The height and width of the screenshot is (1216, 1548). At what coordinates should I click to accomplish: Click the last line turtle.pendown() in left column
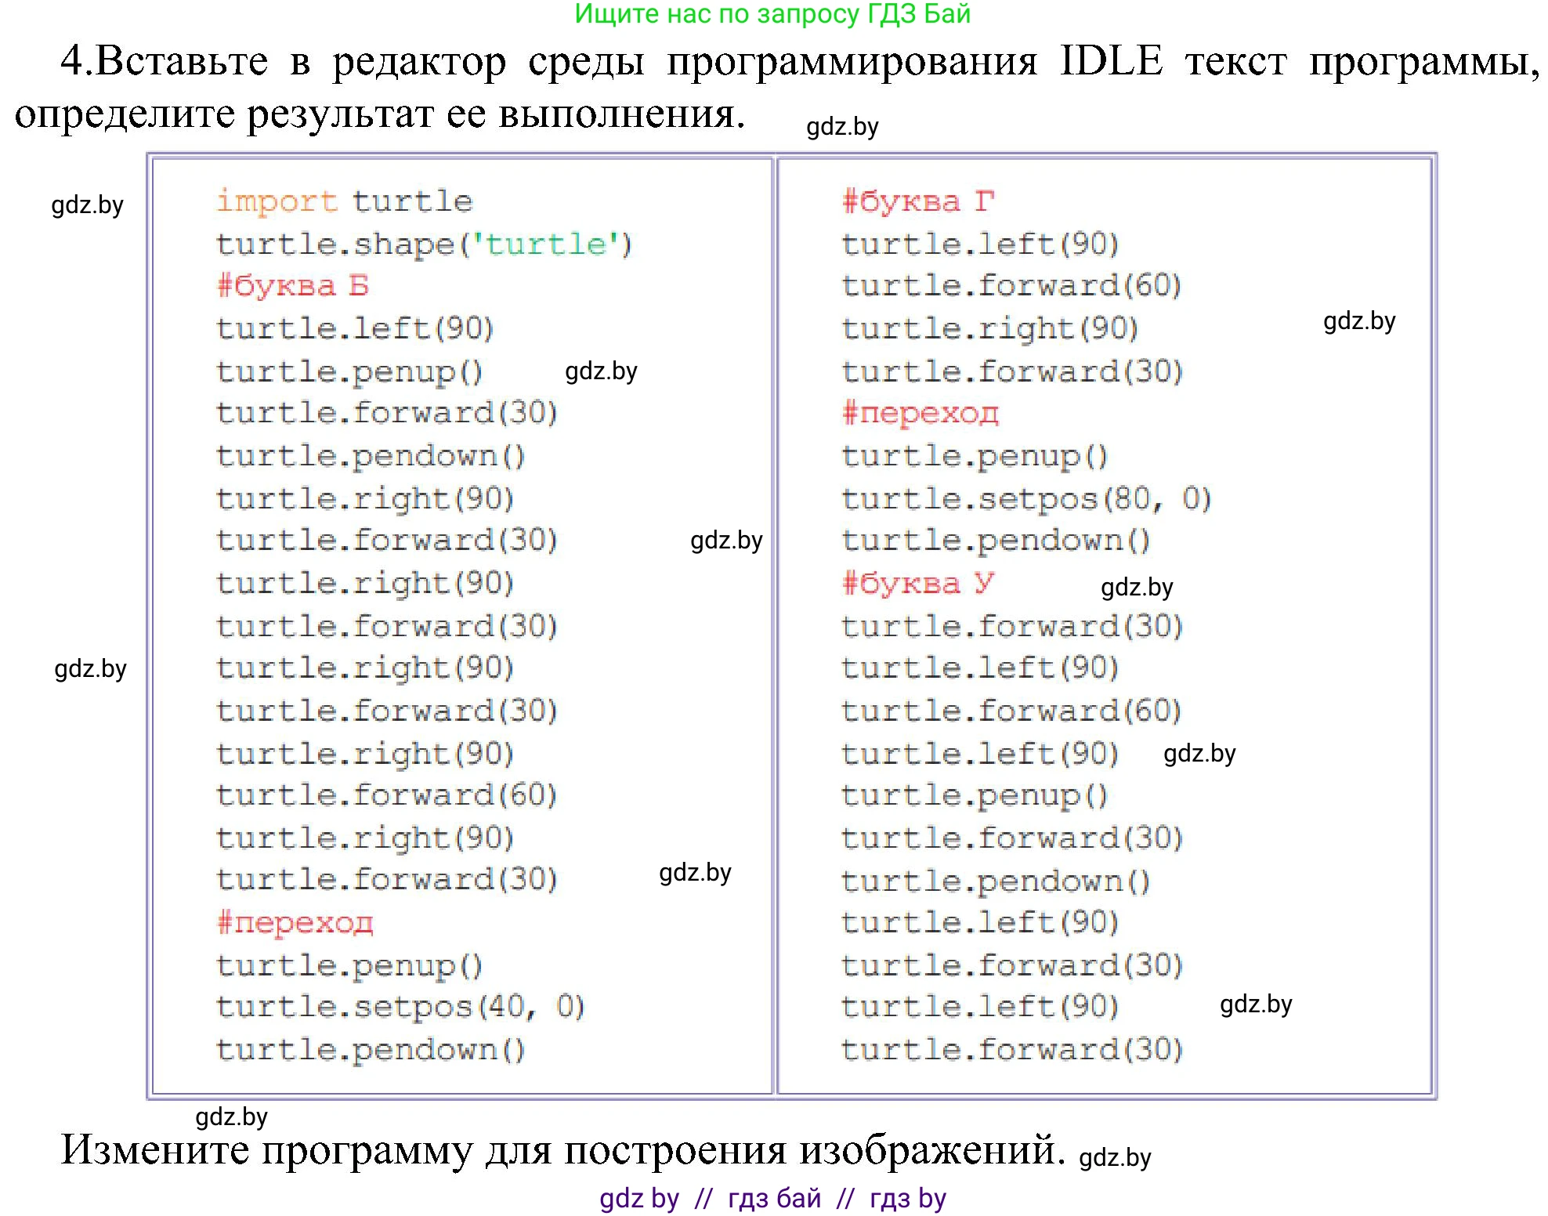(371, 1050)
